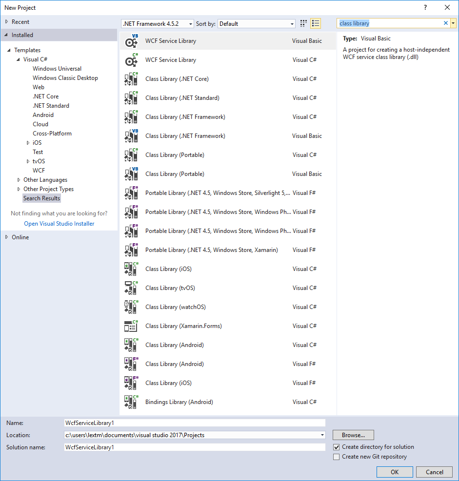Open the dialog help via the question mark

click(425, 7)
